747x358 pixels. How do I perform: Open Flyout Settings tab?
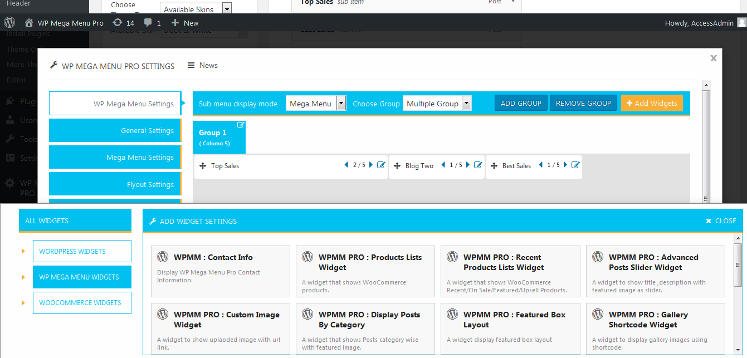(x=115, y=184)
